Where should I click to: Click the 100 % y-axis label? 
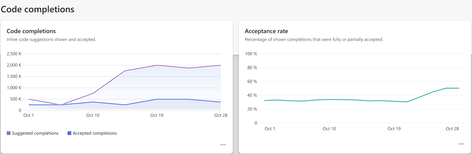pyautogui.click(x=251, y=54)
